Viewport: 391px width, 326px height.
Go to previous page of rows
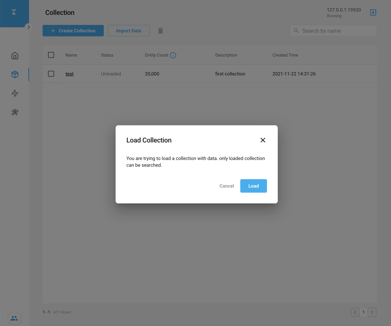pos(355,312)
